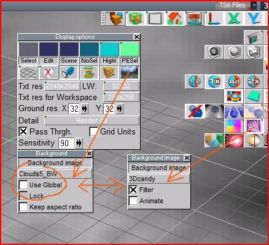Click the 3Dcandy image name button
Image resolution: width=269 pixels, height=245 pixels.
[159, 179]
